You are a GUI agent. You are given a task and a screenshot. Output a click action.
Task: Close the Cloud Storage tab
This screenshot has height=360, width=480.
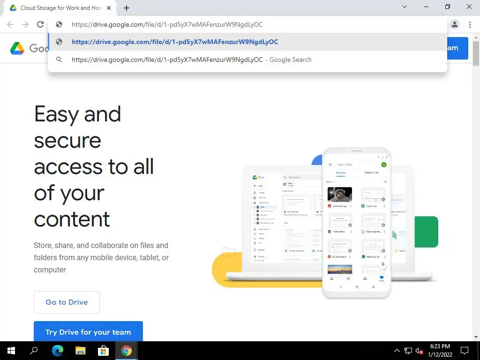click(109, 8)
